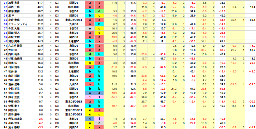Image resolution: width=256 pixels, height=129 pixels.
Task: Select 北海道D3 in row 32
Action: (74, 7)
